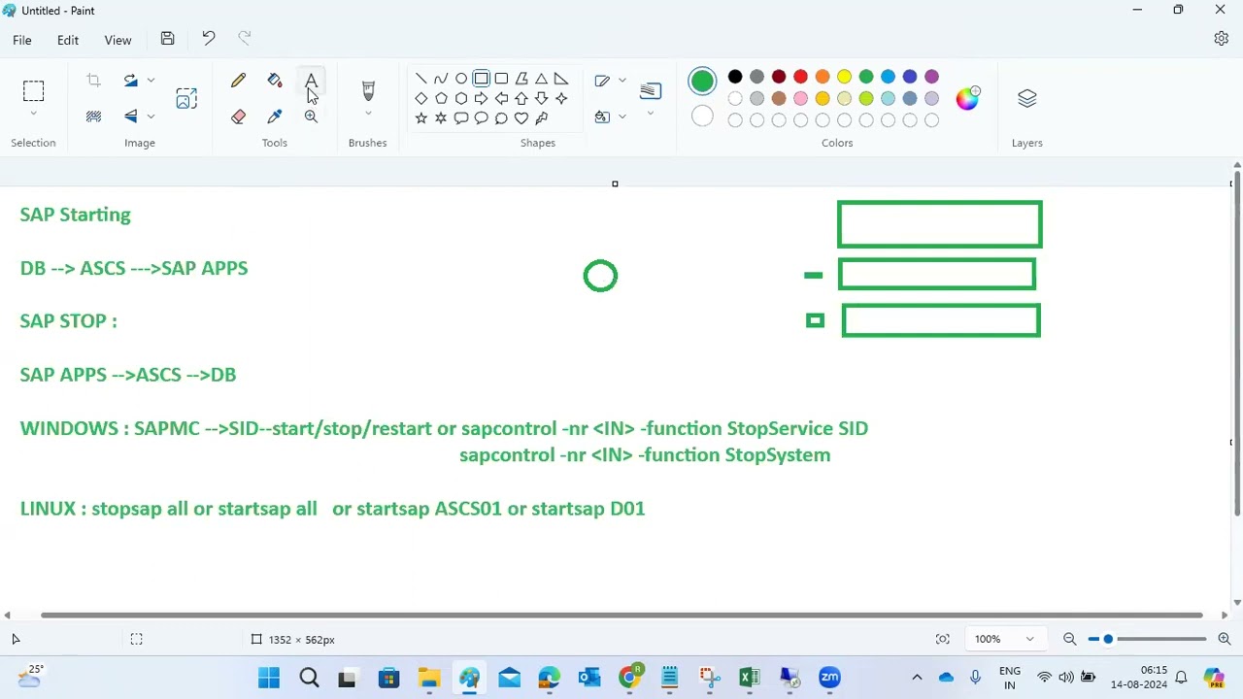The width and height of the screenshot is (1243, 699).
Task: Open the Brushes tool
Action: [x=368, y=90]
